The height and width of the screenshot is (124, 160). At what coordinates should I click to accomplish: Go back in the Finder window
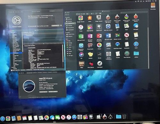click(66, 14)
